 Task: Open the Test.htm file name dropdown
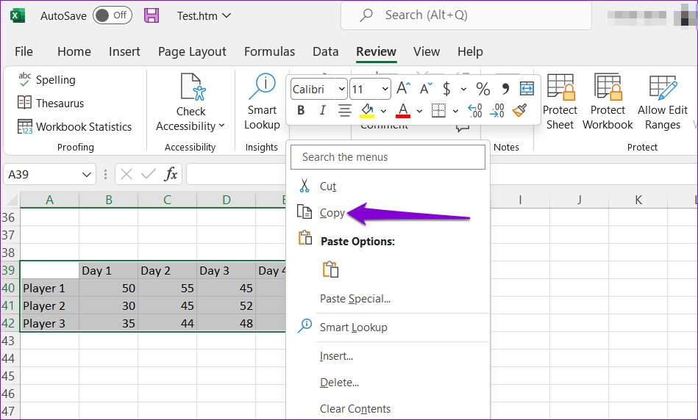pos(204,15)
